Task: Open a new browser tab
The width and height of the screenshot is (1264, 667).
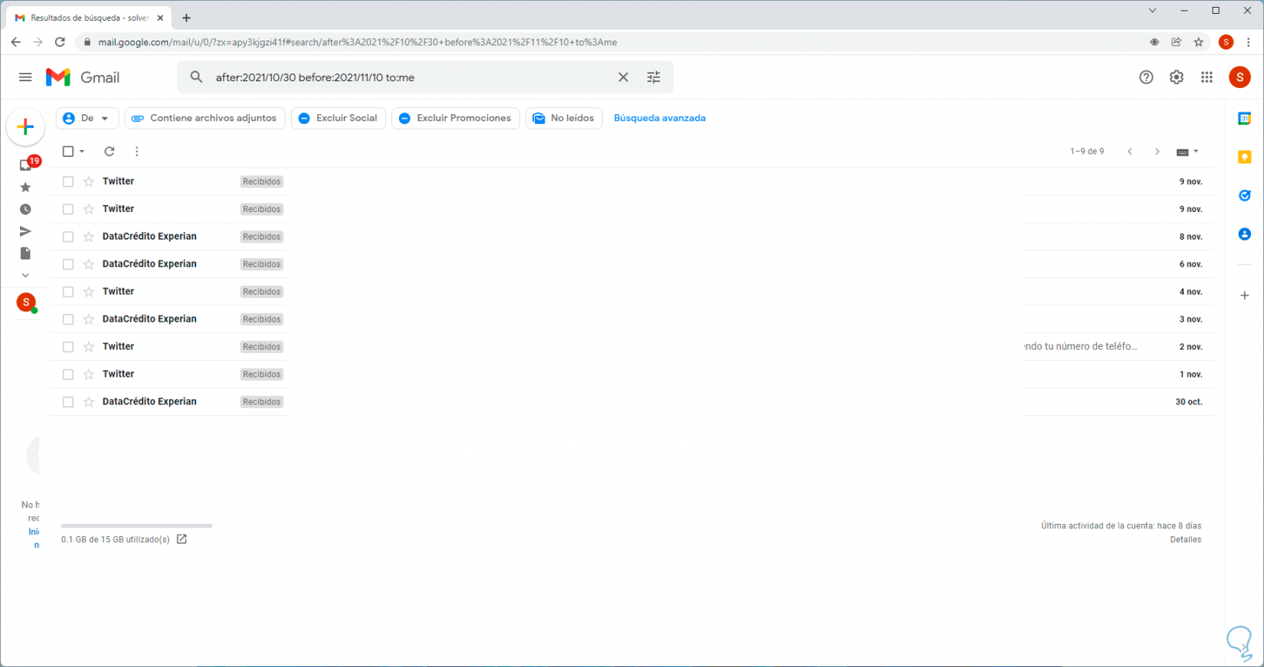Action: coord(186,18)
